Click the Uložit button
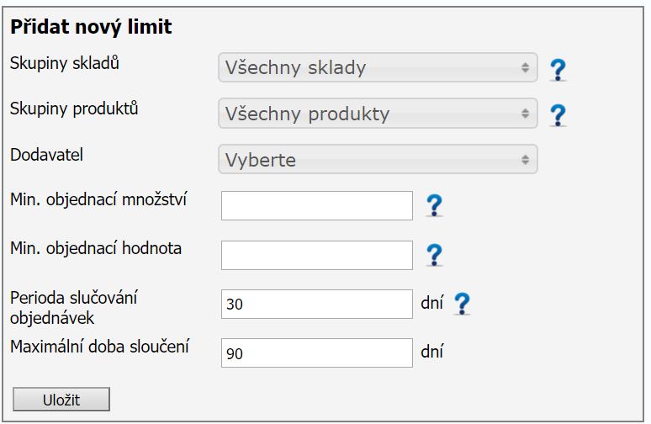 coord(61,400)
